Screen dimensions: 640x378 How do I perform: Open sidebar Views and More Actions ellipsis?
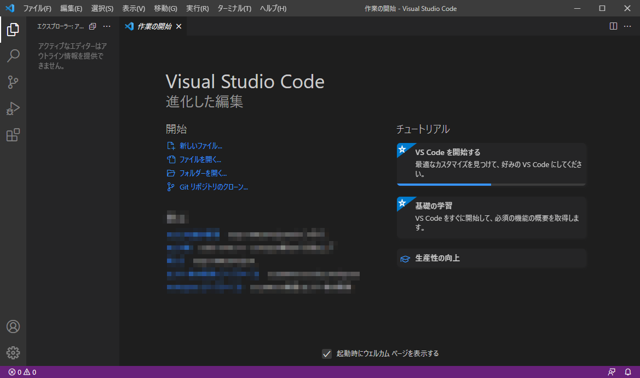pos(107,26)
